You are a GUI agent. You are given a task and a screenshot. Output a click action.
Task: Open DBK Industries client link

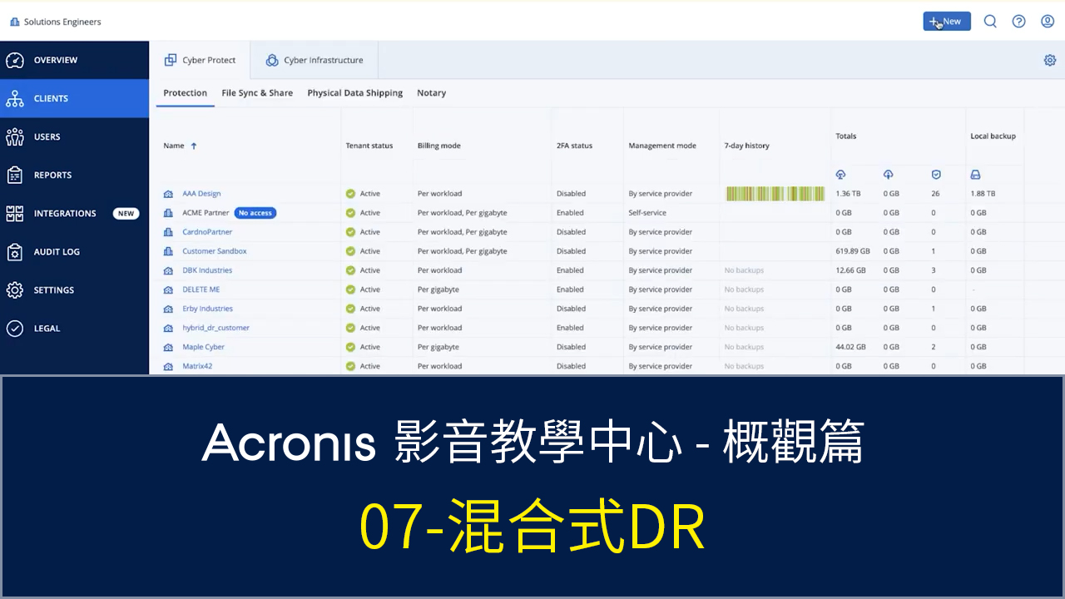point(207,270)
